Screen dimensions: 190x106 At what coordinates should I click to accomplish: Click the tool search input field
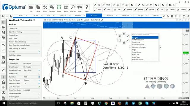click(145, 35)
